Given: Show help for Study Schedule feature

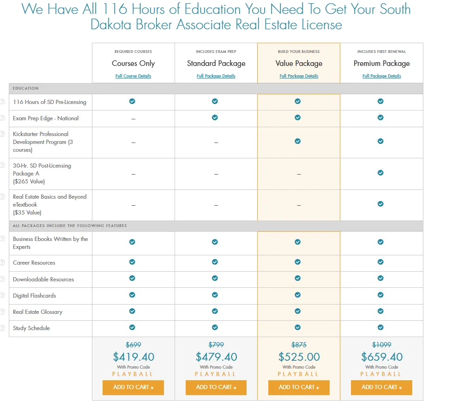Looking at the screenshot, I should coord(2,328).
